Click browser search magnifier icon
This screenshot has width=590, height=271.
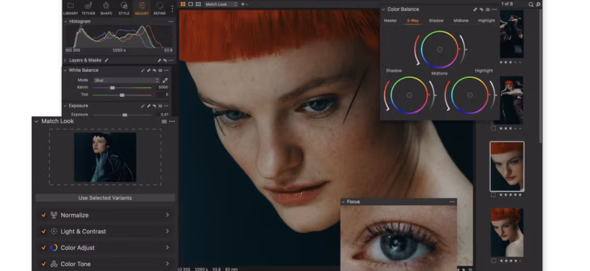click(x=530, y=4)
